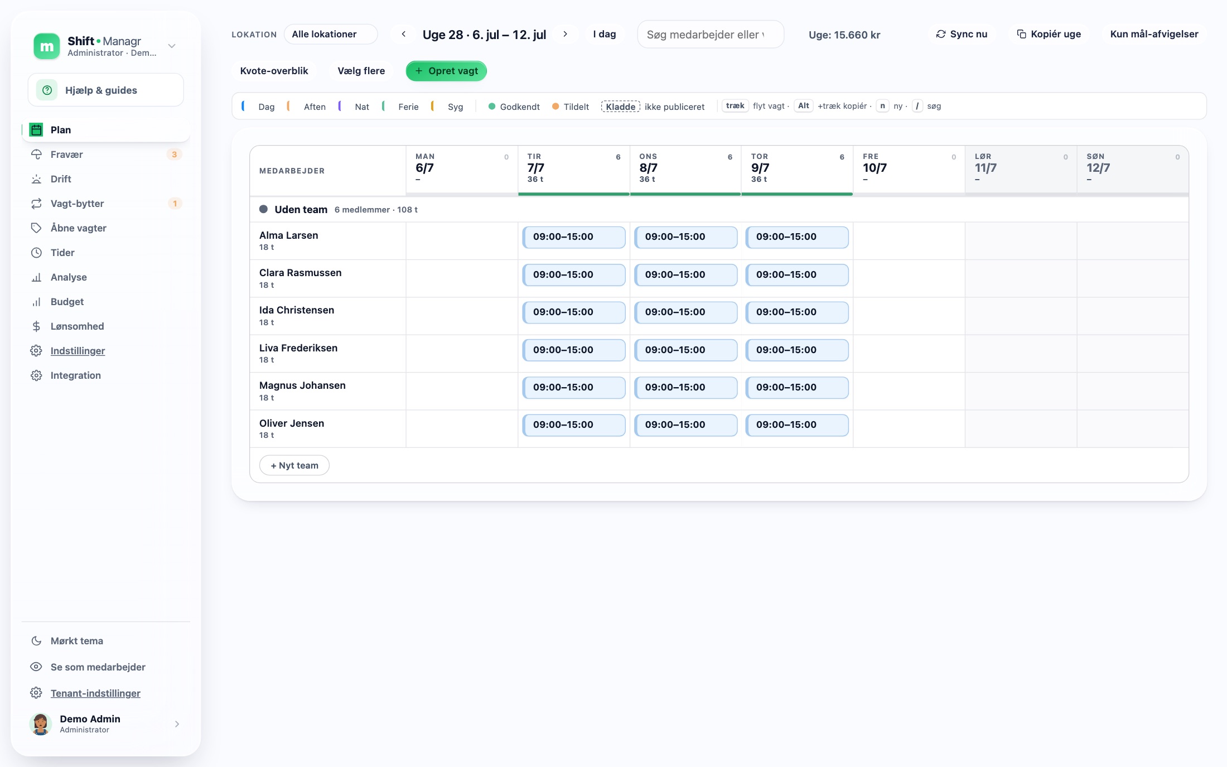The image size is (1227, 767).
Task: Go to next week arrow
Action: pos(565,34)
